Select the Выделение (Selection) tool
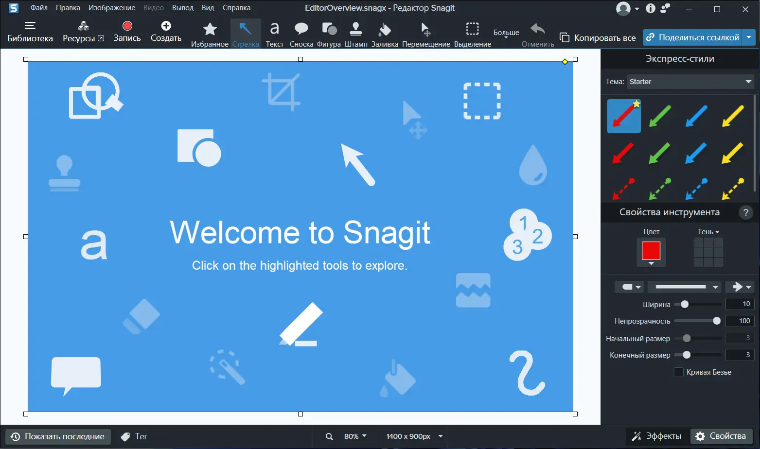Screen dimensions: 760x449 pos(472,33)
